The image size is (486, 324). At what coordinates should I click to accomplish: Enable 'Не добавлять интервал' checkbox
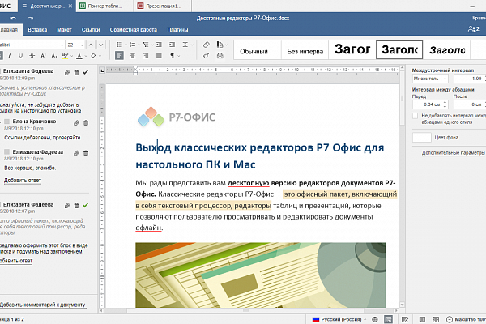click(x=416, y=116)
